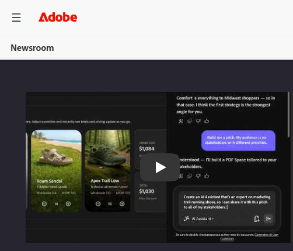Click thumbs up under the PDF Space reply
293x251 pixels.
pyautogui.click(x=207, y=176)
